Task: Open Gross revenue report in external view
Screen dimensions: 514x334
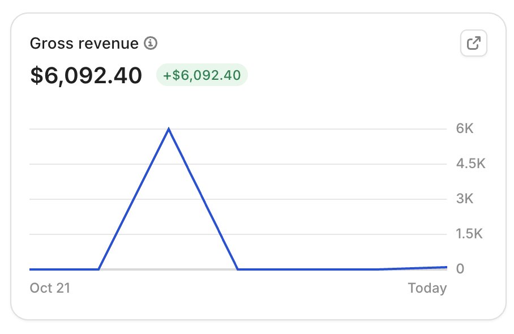Action: [474, 43]
